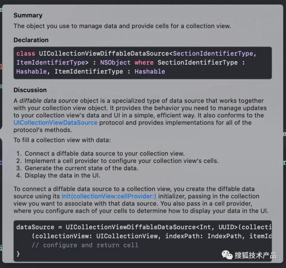Follow the init(collectionView:cellProvider:) initializer link

109,196
